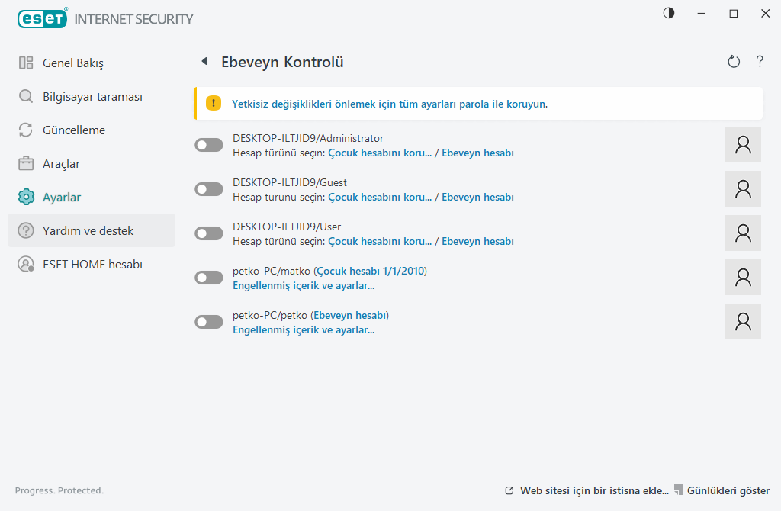Open help with the question mark icon
The width and height of the screenshot is (781, 511).
point(760,62)
